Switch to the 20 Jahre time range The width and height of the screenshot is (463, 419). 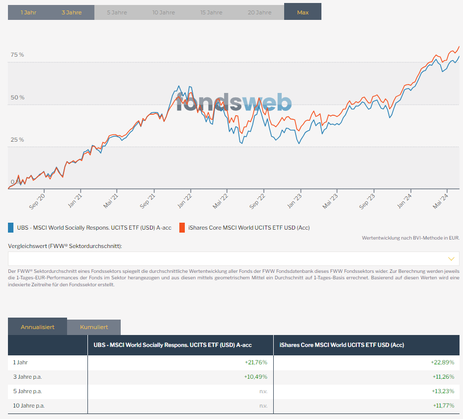(x=259, y=12)
